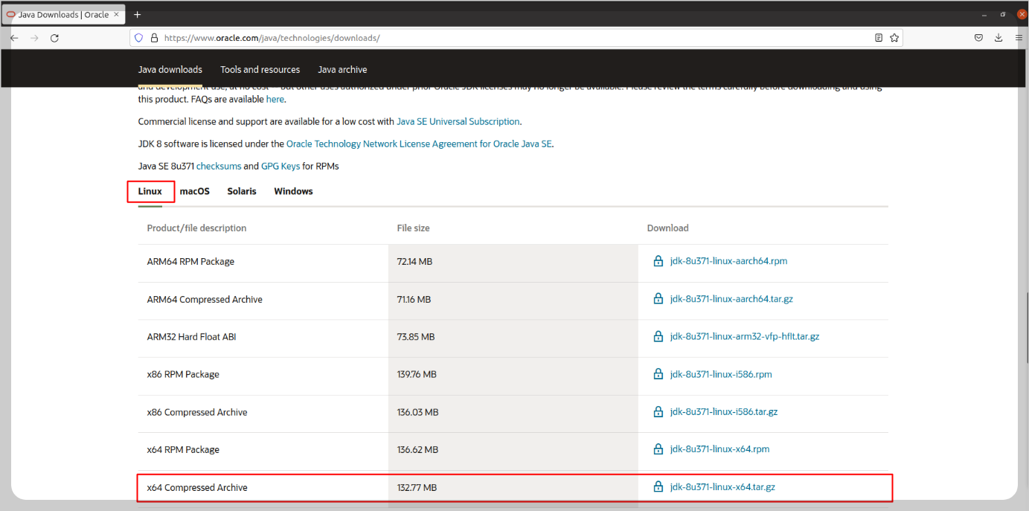The image size is (1029, 511).
Task: Click the site padlock icon
Action: [x=154, y=38]
